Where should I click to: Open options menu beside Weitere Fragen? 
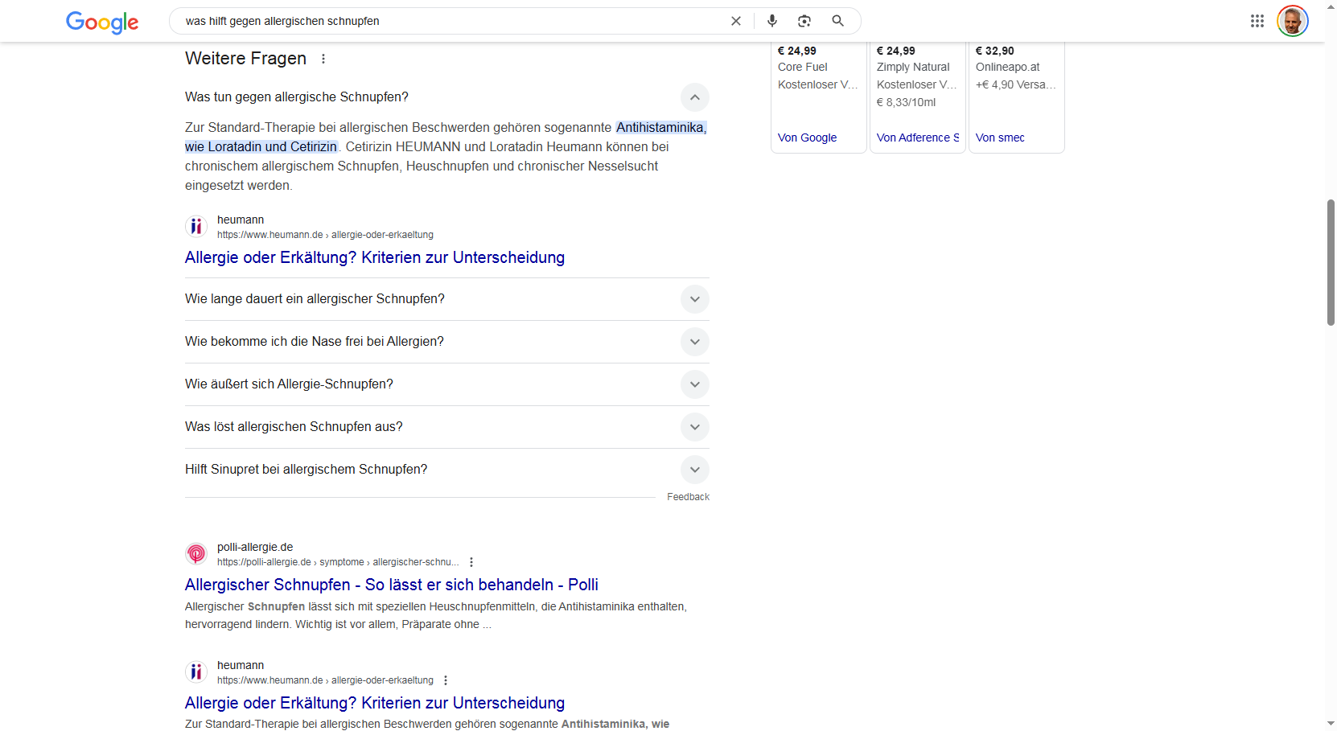coord(323,59)
